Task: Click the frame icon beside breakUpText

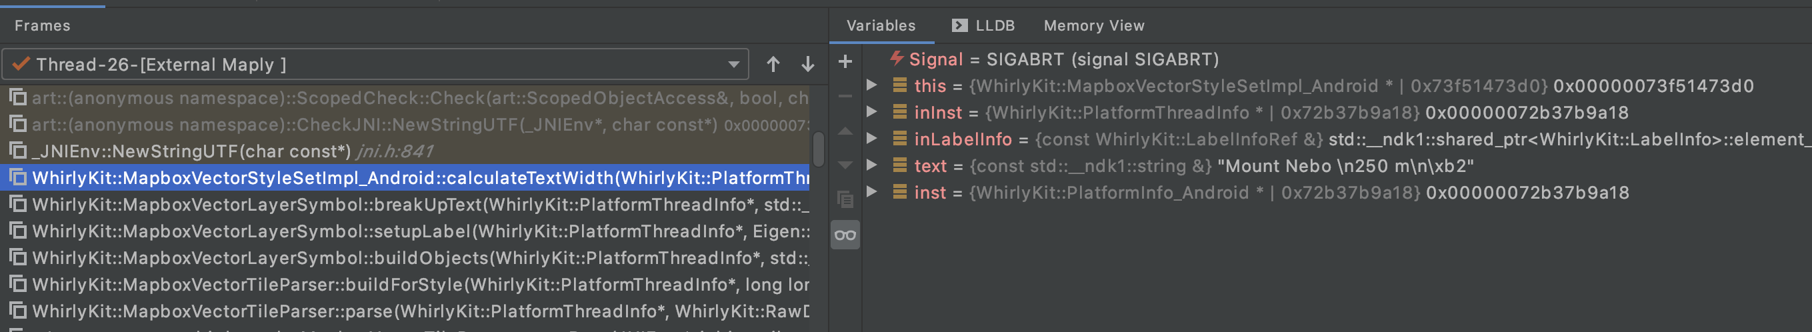Action: tap(17, 204)
